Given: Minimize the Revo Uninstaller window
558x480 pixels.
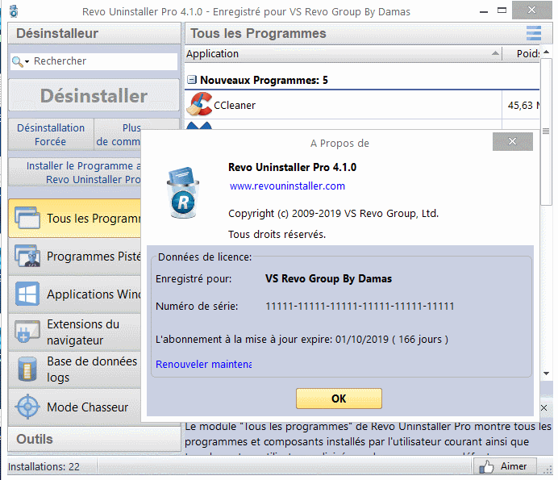Looking at the screenshot, I should coord(484,11).
